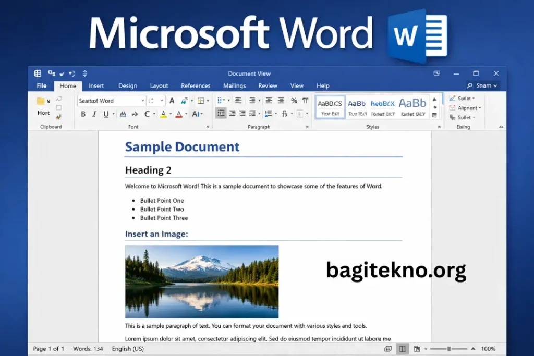534x356 pixels.
Task: Toggle the multilevel list option
Action: pyautogui.click(x=252, y=100)
